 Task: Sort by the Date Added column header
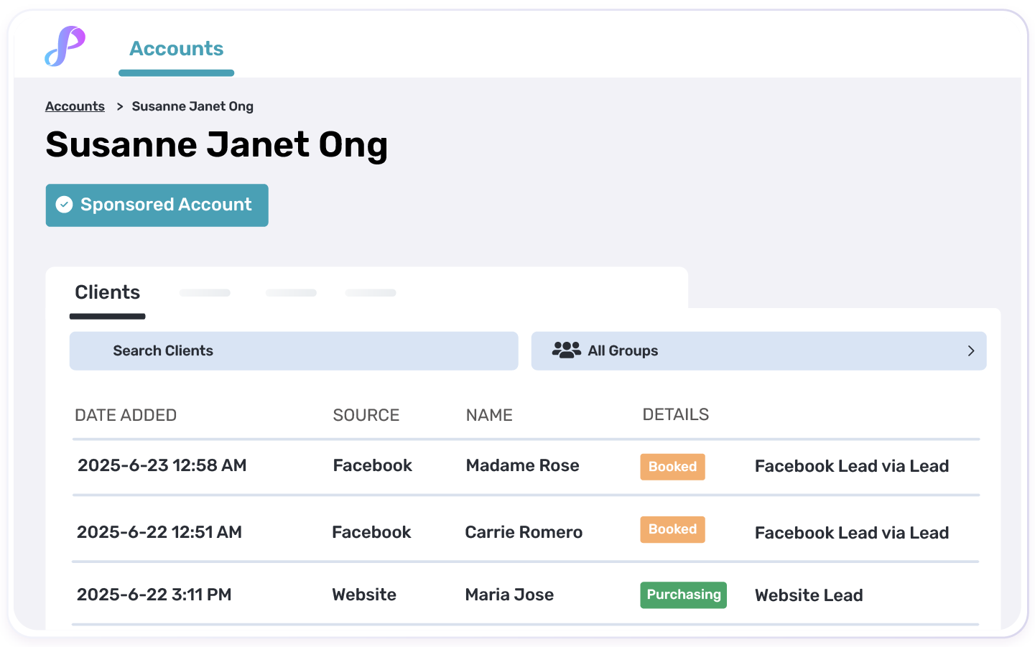click(126, 415)
